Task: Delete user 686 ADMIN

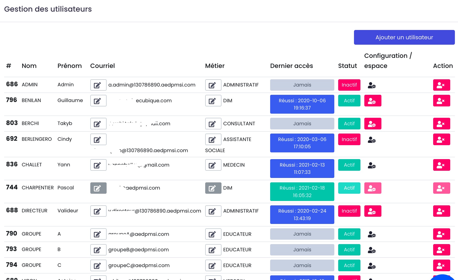Action: (441, 85)
